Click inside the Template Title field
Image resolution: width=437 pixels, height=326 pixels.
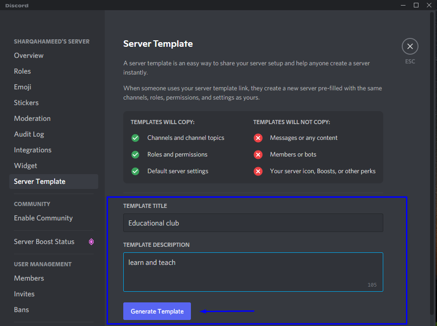(x=253, y=223)
